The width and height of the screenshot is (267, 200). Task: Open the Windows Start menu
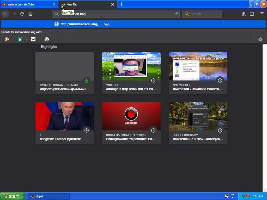(13, 196)
